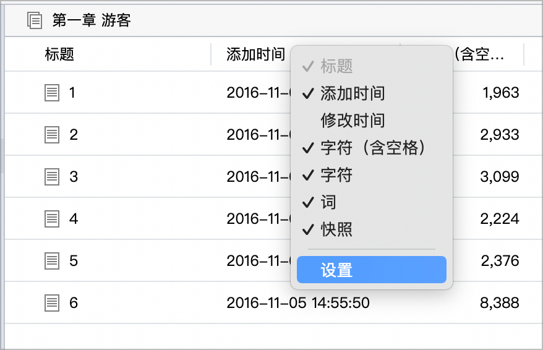Click the sheet icon of row 2
Screen dimensions: 543x350
tap(52, 135)
